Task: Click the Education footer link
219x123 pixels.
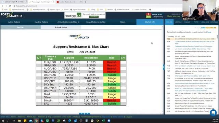Action: point(57,117)
